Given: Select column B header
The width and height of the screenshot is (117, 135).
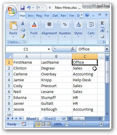Looking at the screenshot, I should pos(56,56).
